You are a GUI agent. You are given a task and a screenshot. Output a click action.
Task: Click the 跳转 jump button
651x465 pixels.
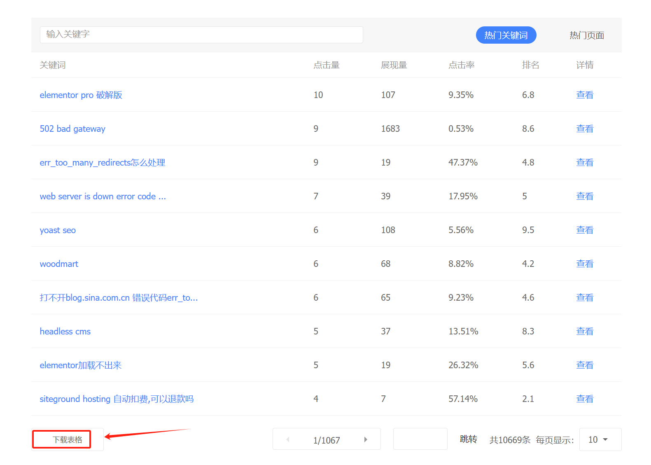point(468,439)
